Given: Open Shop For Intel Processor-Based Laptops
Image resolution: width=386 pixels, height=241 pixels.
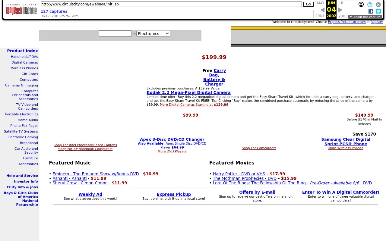Looking at the screenshot, I should click(x=85, y=145).
